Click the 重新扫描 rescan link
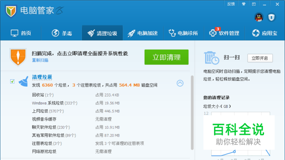 point(40,60)
